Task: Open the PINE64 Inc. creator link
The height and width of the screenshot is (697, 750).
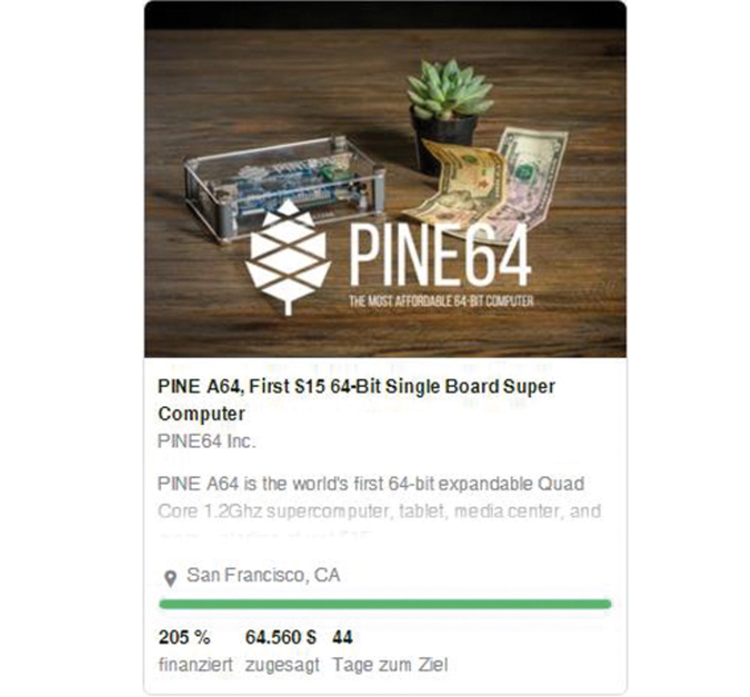Action: tap(206, 441)
